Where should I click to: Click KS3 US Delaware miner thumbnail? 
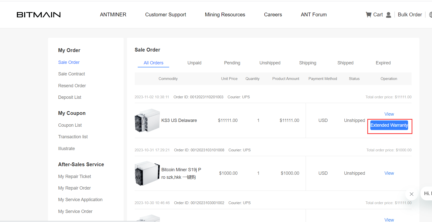(147, 120)
